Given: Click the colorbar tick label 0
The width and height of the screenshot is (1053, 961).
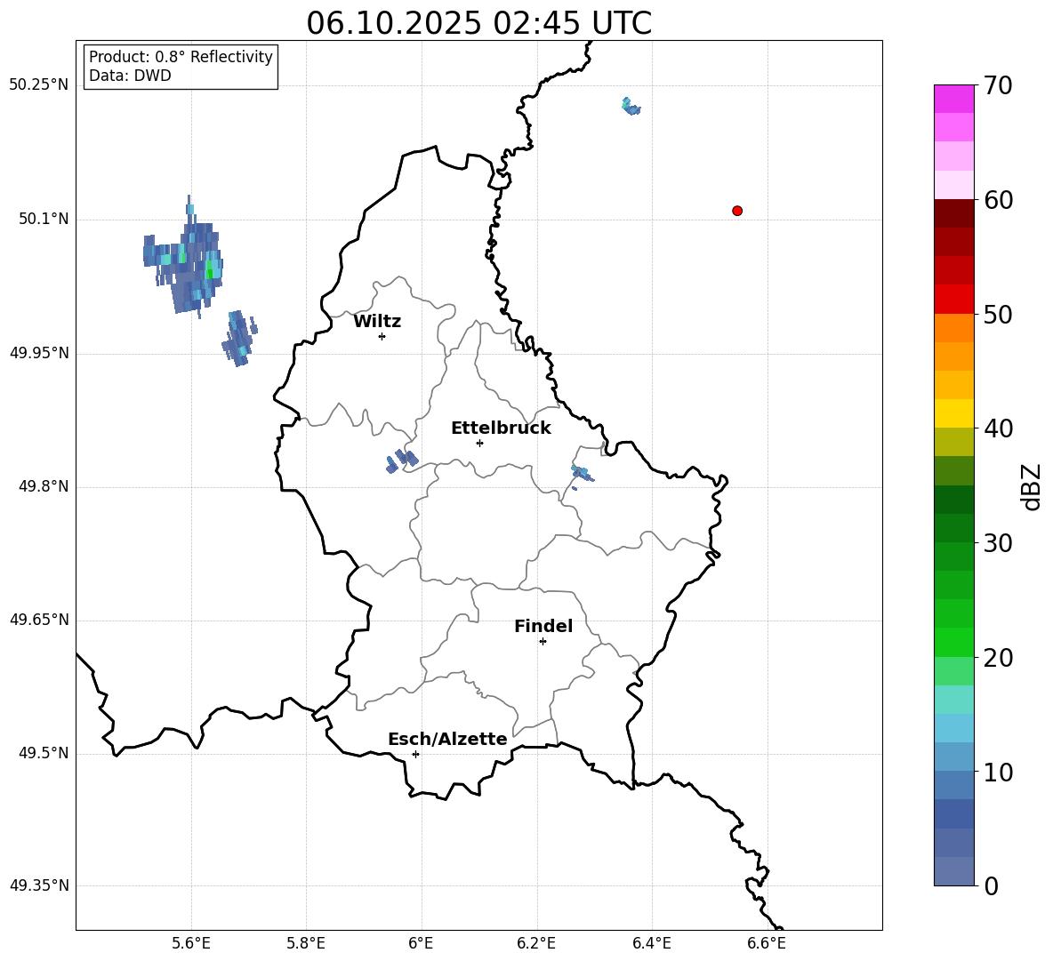Looking at the screenshot, I should tap(992, 885).
